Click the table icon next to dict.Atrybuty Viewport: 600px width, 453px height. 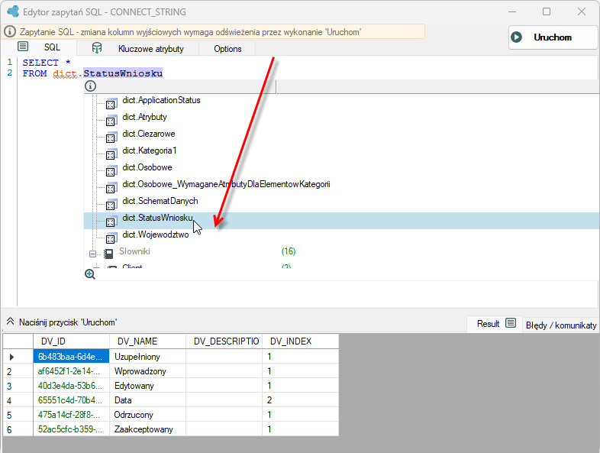click(111, 120)
